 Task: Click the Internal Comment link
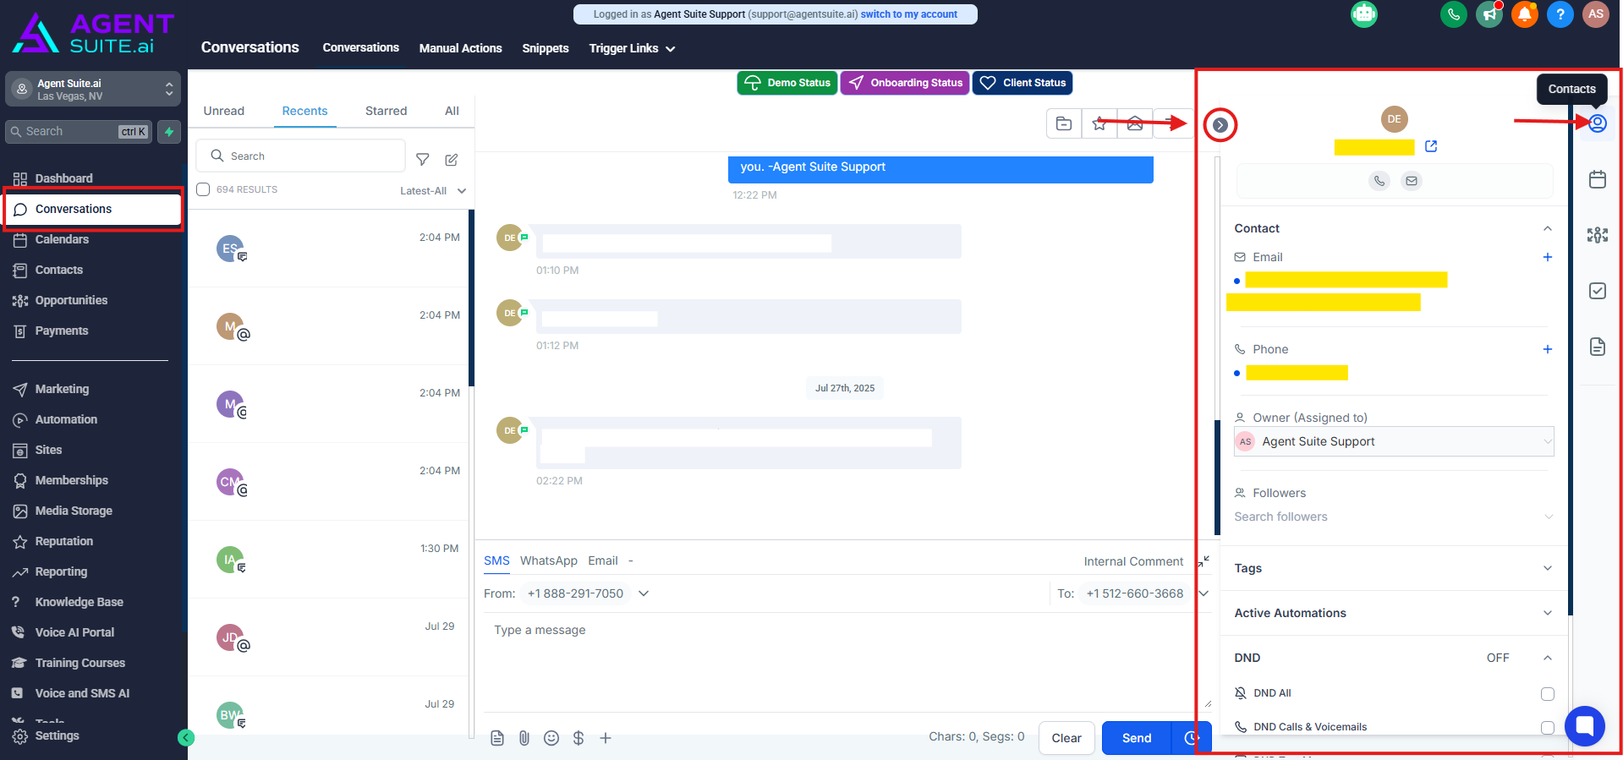point(1133,561)
